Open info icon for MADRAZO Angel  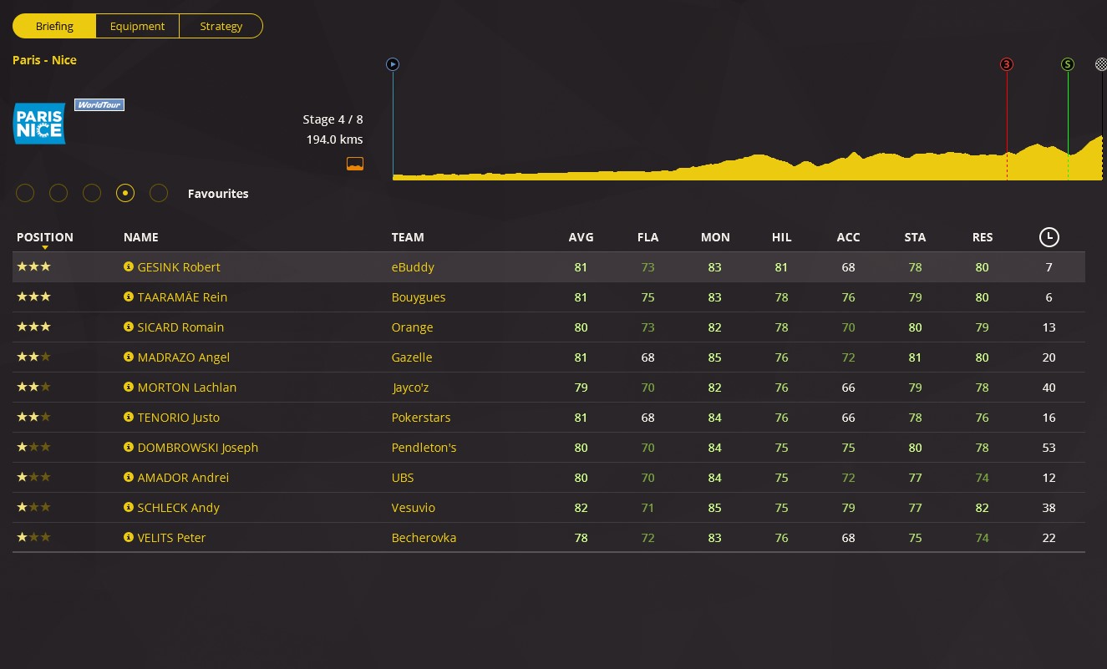pyautogui.click(x=129, y=357)
